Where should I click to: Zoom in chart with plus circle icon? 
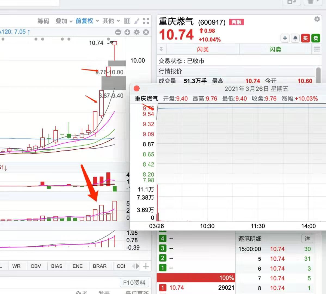(127, 32)
